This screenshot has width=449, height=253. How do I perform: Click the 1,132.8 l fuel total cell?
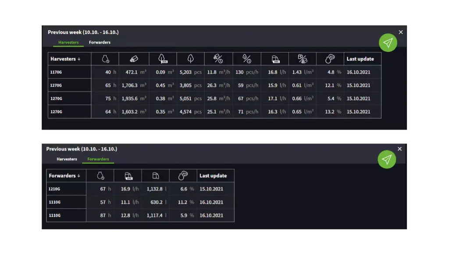coord(156,189)
